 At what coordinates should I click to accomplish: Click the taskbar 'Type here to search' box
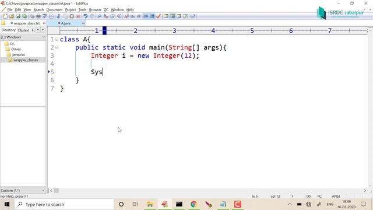click(x=64, y=204)
